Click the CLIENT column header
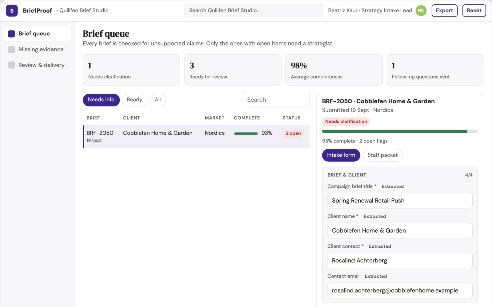Screen dimensions: 492x307 pyautogui.click(x=132, y=118)
